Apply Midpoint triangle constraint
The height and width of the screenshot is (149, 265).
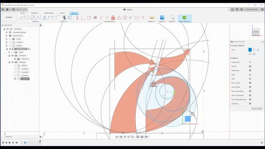click(x=119, y=17)
